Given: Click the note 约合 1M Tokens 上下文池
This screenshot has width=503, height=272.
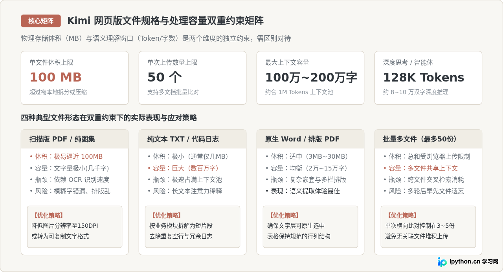Looking at the screenshot, I should [x=299, y=92].
